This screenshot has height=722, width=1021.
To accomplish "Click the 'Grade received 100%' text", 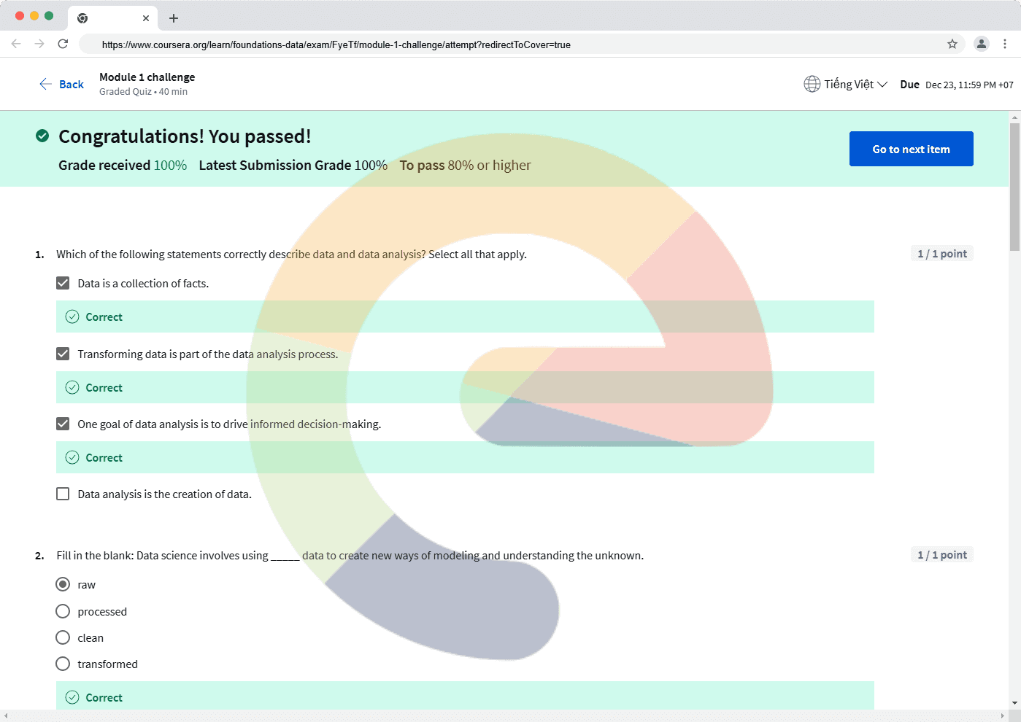I will [123, 166].
